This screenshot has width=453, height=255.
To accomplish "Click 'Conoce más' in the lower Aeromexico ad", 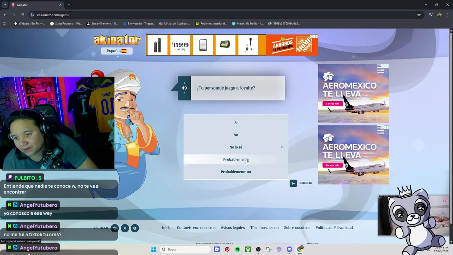I will pos(332,165).
